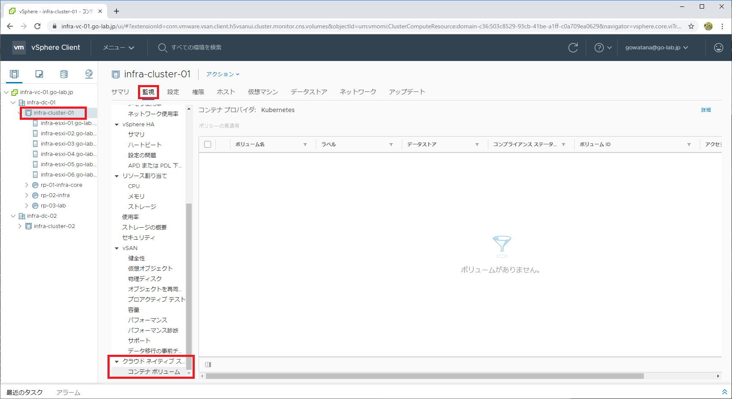The image size is (732, 399).
Task: Collapse the vSAN section
Action: (116, 248)
